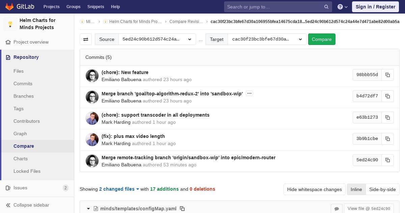Copy file path of configMap.yaml
Screen dimensions: 405x213
[x=182, y=209]
